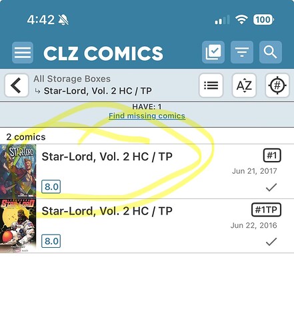Switch view using list layout icon

tap(211, 86)
